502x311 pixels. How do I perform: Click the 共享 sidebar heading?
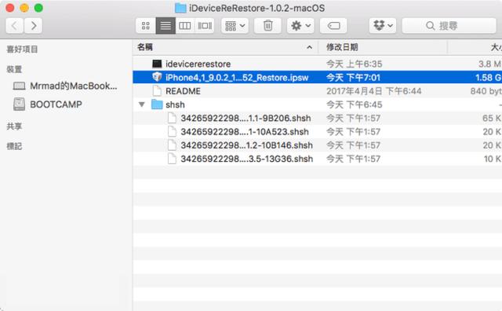click(x=14, y=126)
